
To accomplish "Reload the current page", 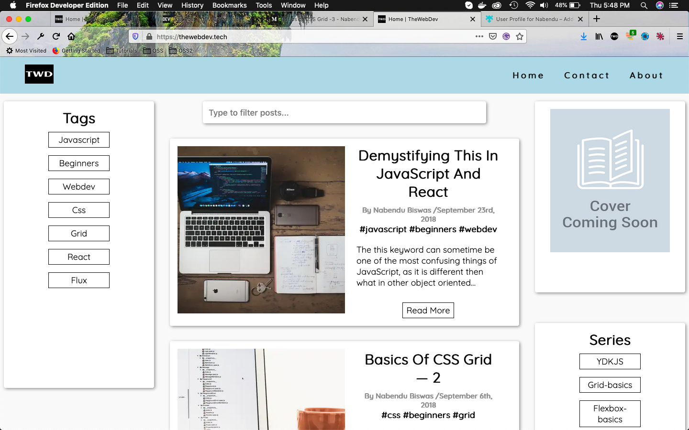I will pos(56,36).
